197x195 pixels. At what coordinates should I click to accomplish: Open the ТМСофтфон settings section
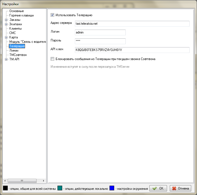18,55
